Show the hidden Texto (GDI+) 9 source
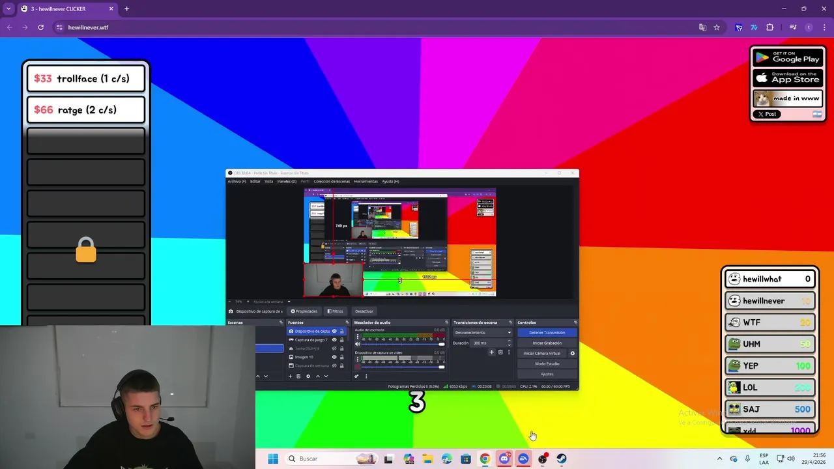 [334, 348]
